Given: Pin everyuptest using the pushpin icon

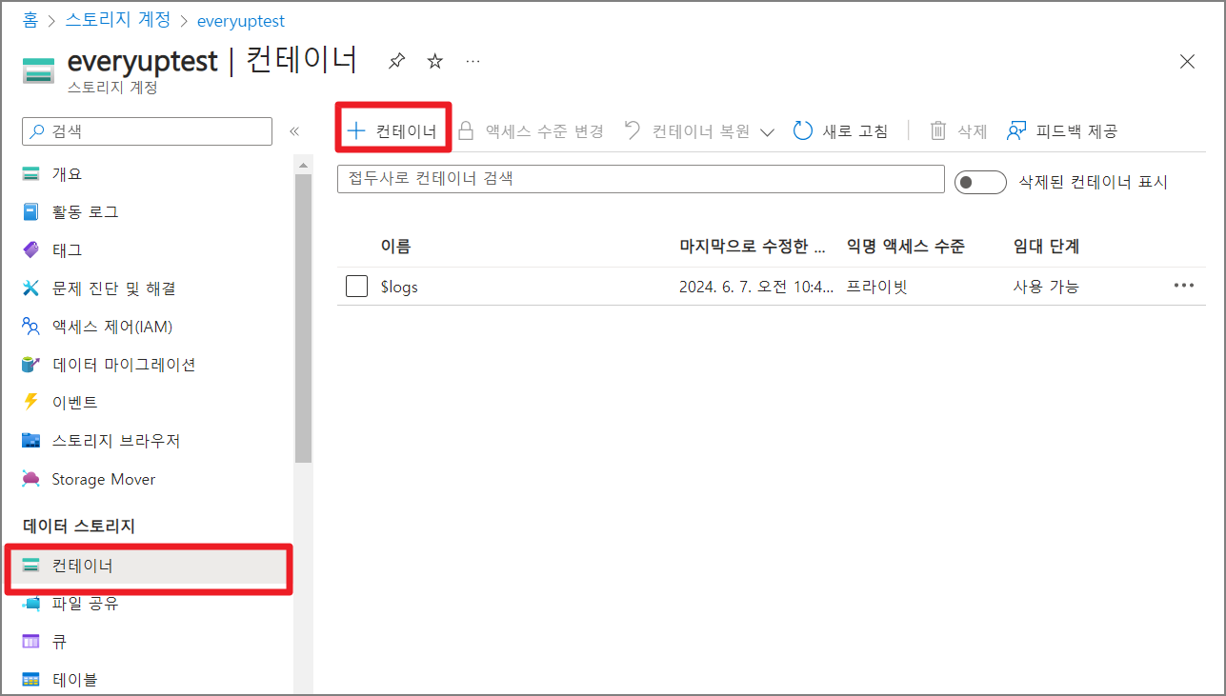Looking at the screenshot, I should click(x=397, y=61).
